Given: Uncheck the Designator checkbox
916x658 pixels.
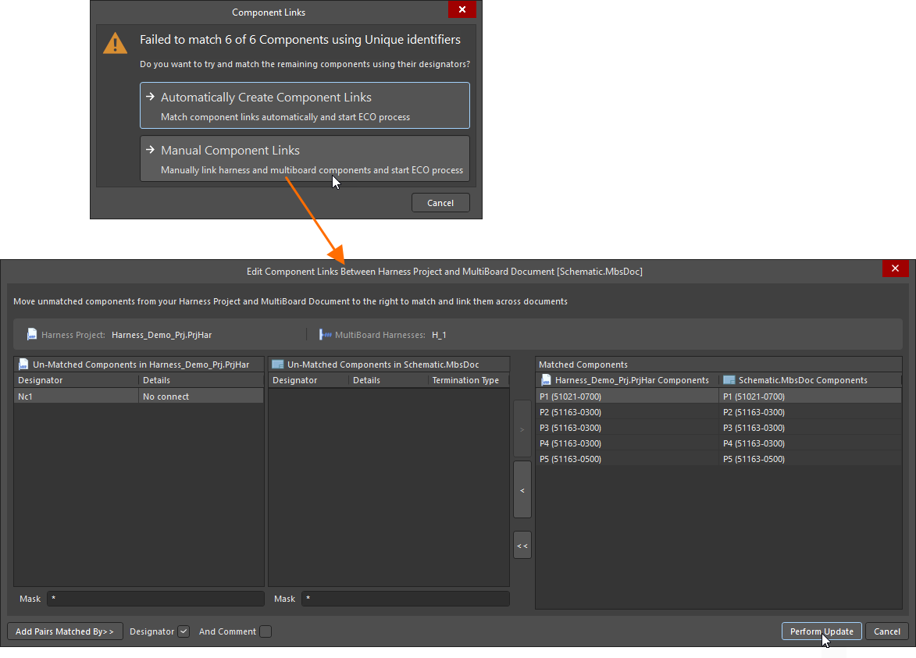Looking at the screenshot, I should tap(184, 631).
